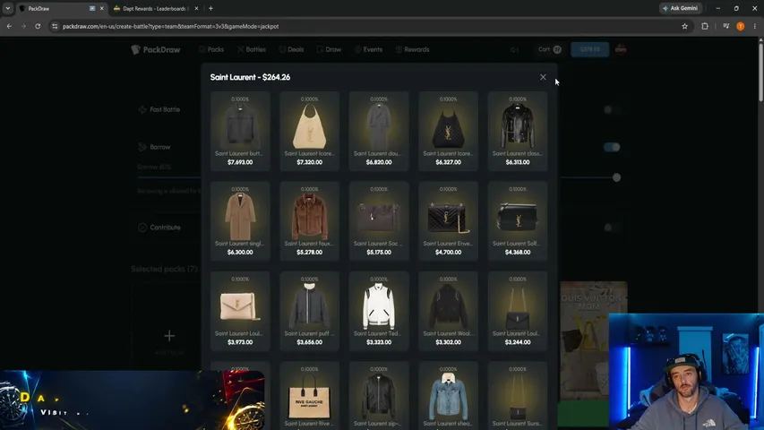The height and width of the screenshot is (430, 764).
Task: Open the Packs navigation item
Action: point(211,49)
